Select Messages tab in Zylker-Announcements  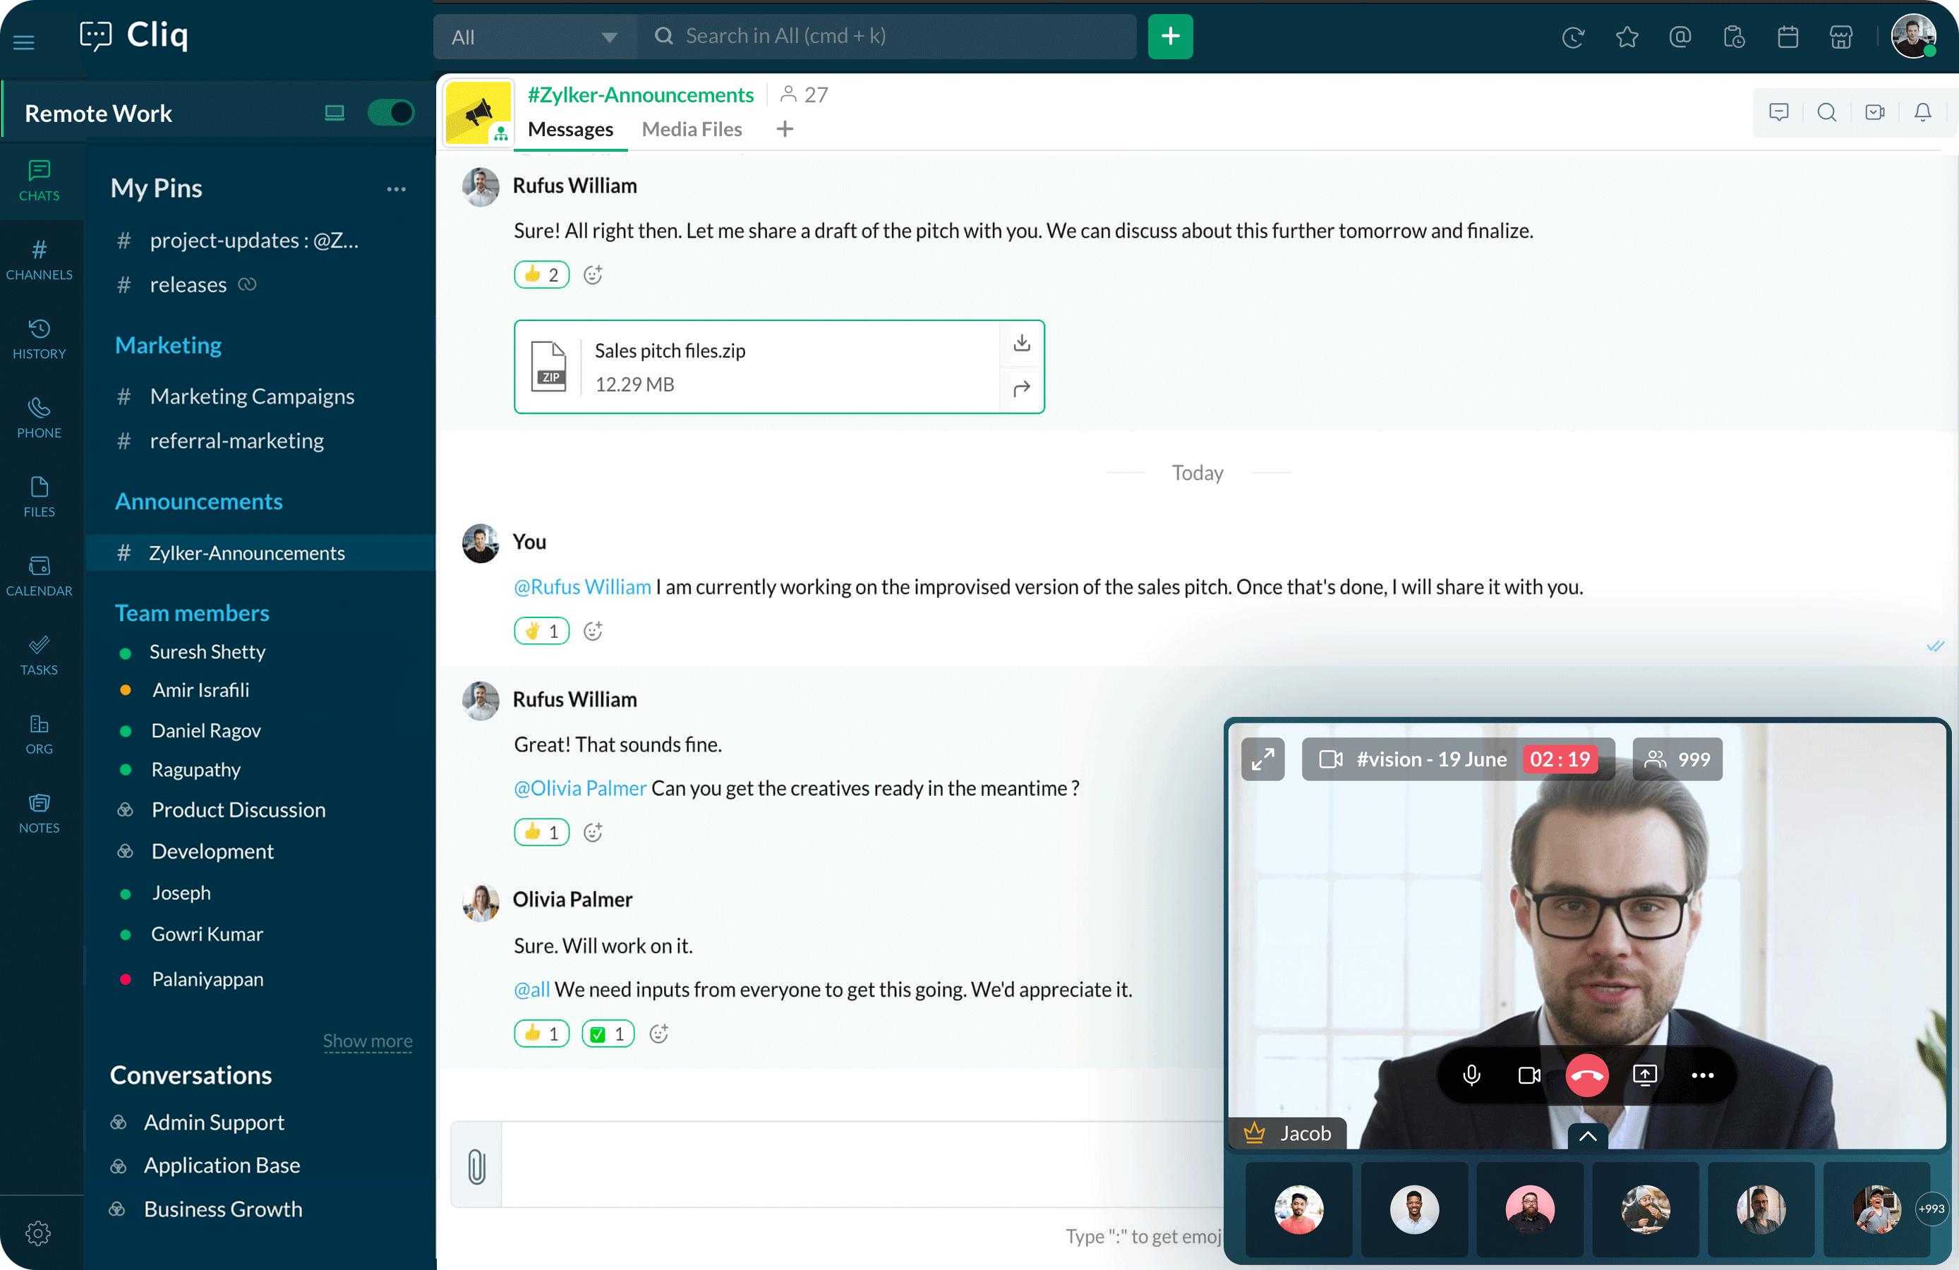[568, 130]
